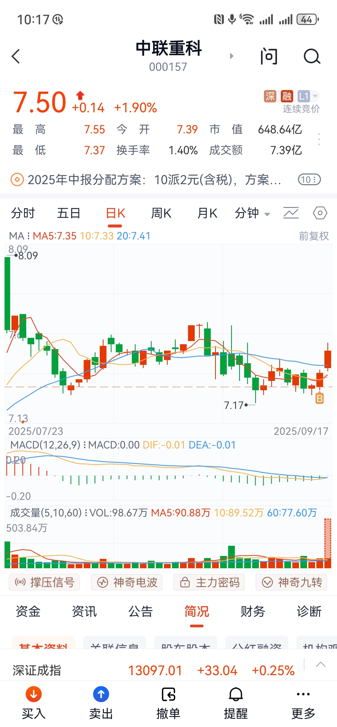Tap the last red candlestick
Viewport: 337px width, 727px height.
pyautogui.click(x=328, y=359)
